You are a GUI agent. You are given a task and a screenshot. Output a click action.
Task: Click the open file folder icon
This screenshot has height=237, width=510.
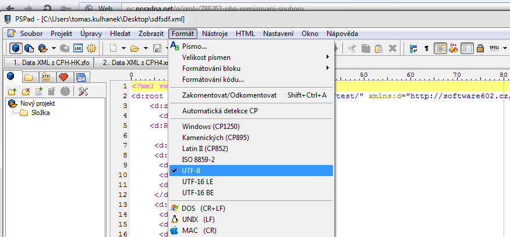[134, 49]
